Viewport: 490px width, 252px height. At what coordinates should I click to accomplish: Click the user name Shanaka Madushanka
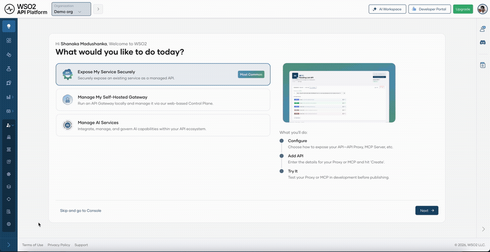(84, 44)
